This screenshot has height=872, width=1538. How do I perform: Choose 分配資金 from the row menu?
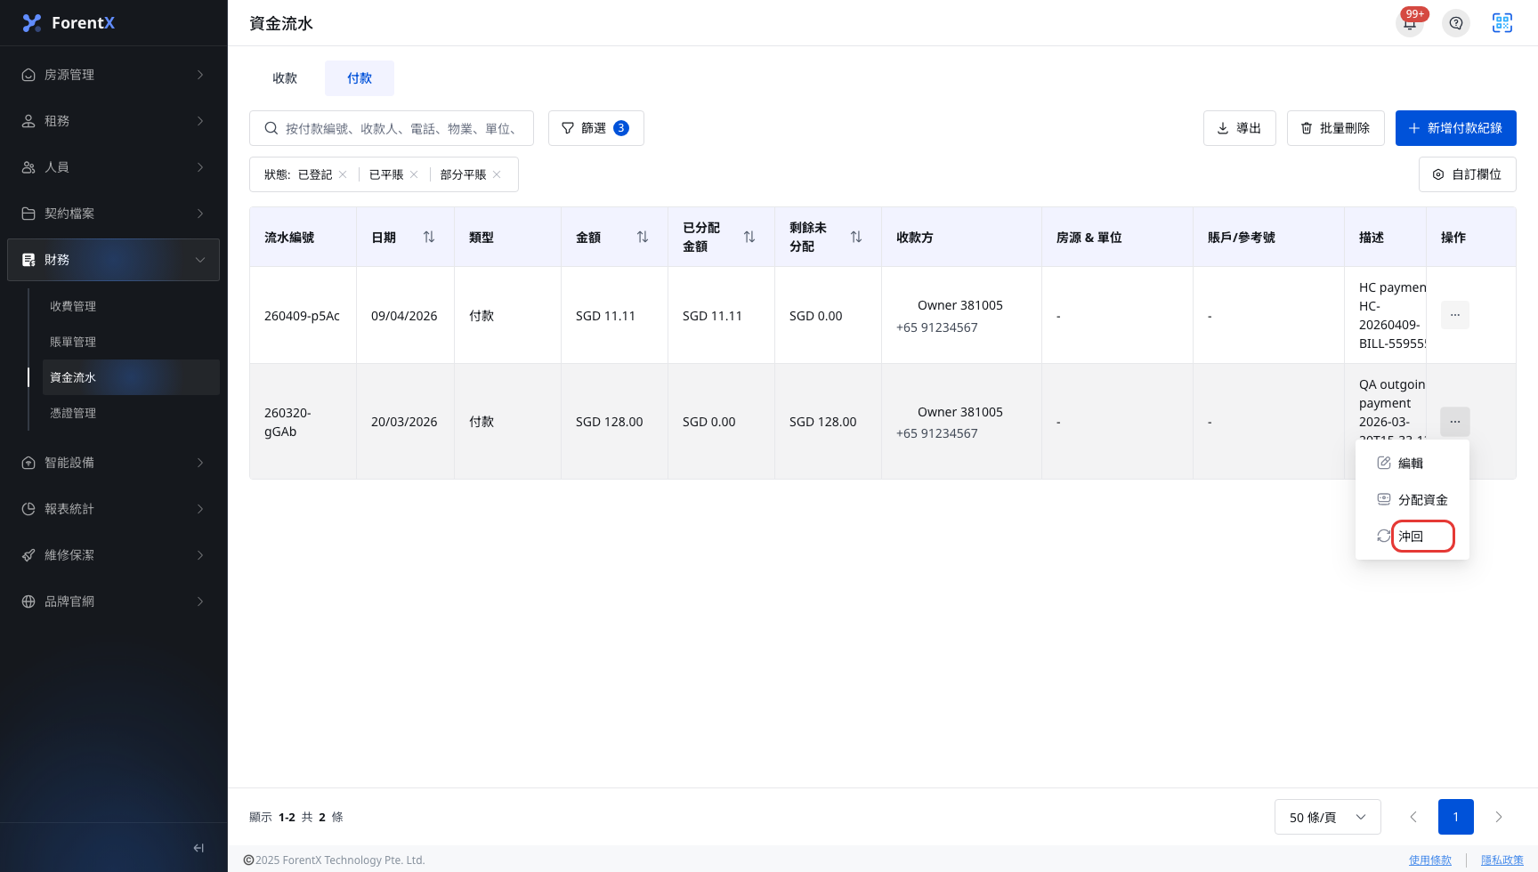coord(1413,499)
